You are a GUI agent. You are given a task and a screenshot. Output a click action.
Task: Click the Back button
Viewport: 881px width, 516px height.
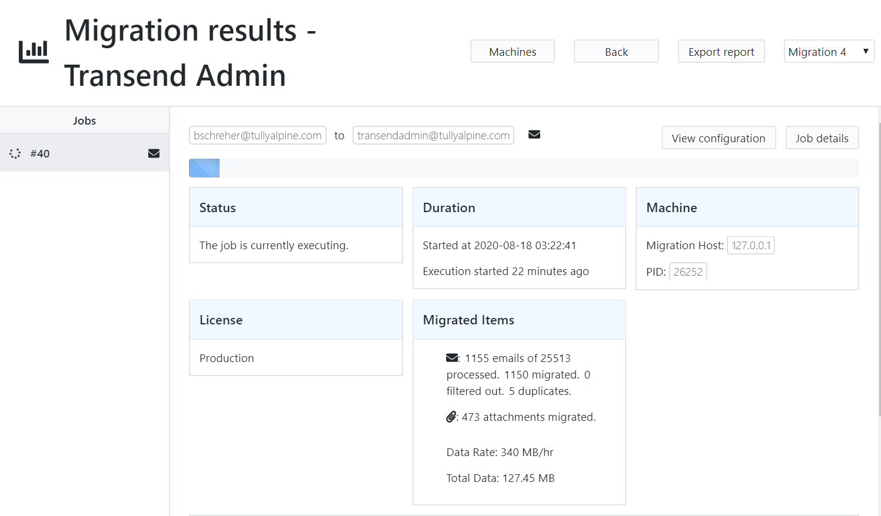(x=616, y=52)
